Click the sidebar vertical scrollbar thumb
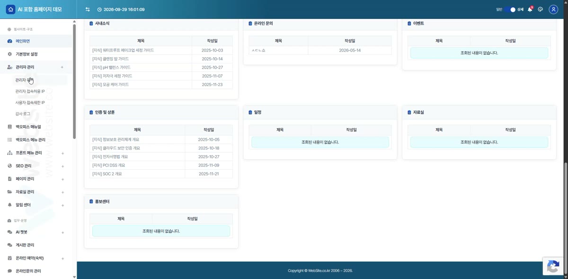The image size is (568, 279). pyautogui.click(x=74, y=80)
